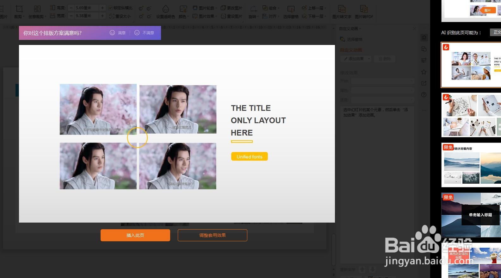Click Picture to Text (图片转文字) icon
The image size is (501, 278).
point(342,9)
